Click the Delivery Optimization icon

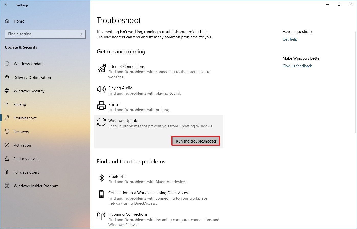pos(7,77)
